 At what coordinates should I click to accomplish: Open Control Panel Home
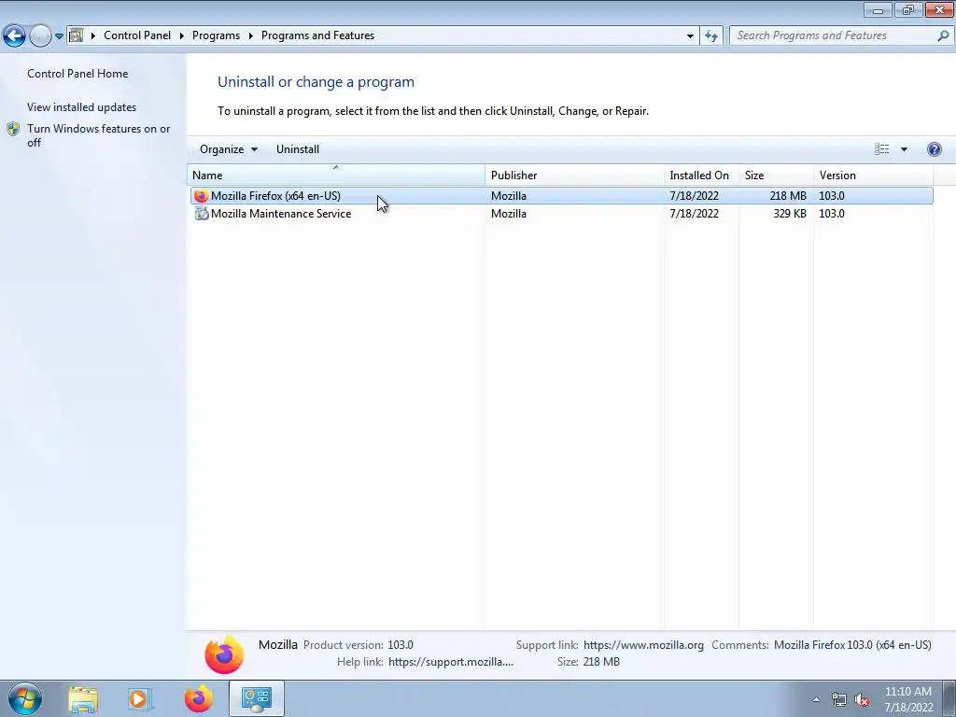click(77, 73)
